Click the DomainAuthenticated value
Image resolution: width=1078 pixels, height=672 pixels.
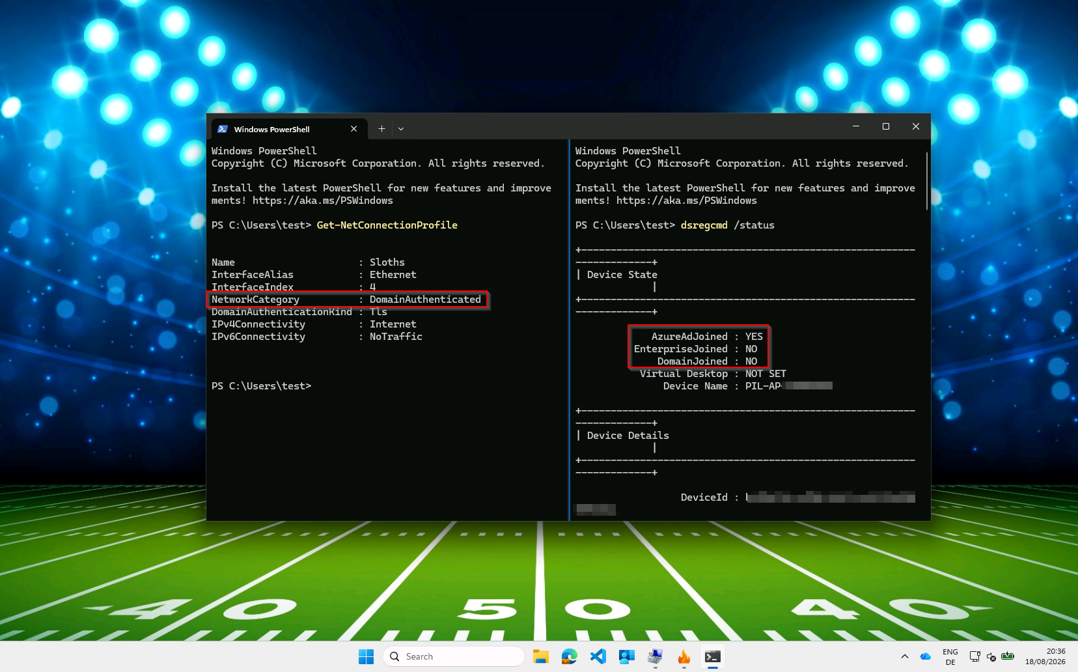tap(425, 300)
